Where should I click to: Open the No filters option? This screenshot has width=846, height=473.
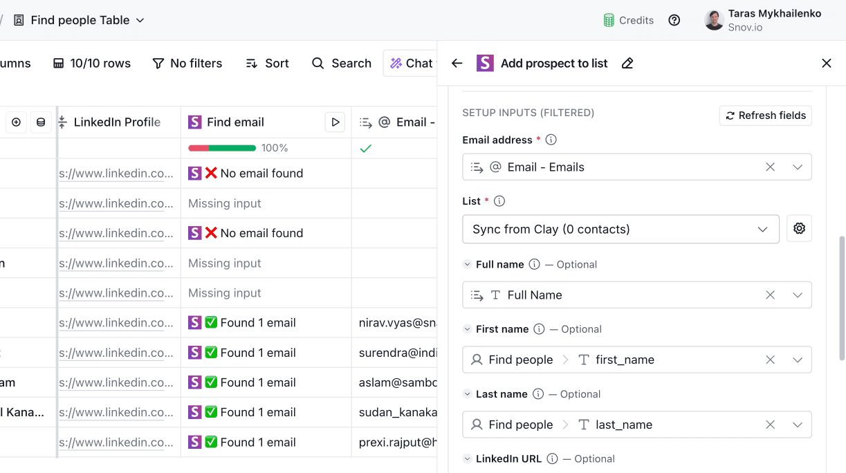187,64
